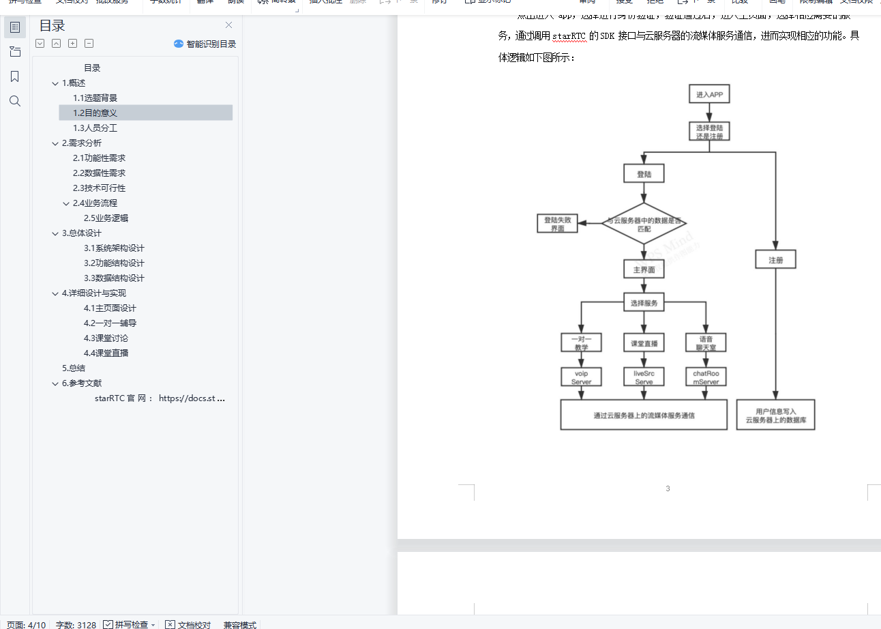Click the blue smart-recognition robot icon

(179, 44)
